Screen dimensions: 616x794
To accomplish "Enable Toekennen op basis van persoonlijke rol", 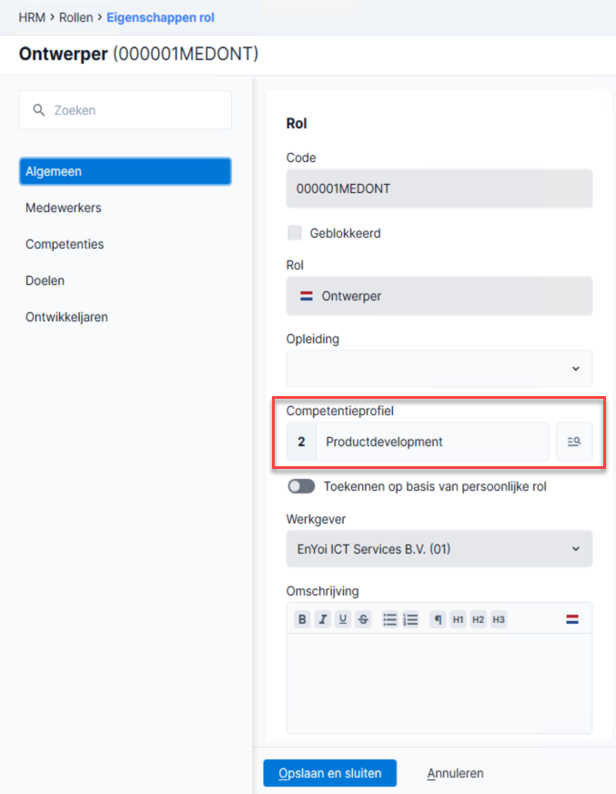I will (x=301, y=486).
